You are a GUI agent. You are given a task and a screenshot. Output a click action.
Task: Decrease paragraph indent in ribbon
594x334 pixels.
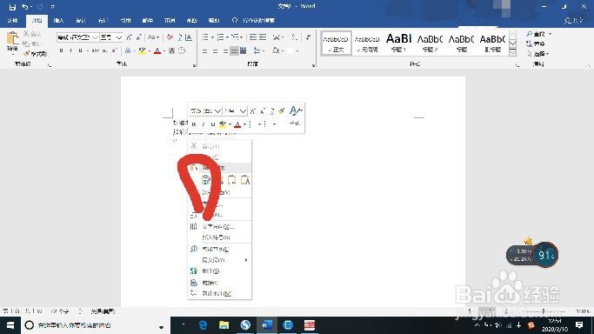pos(253,37)
